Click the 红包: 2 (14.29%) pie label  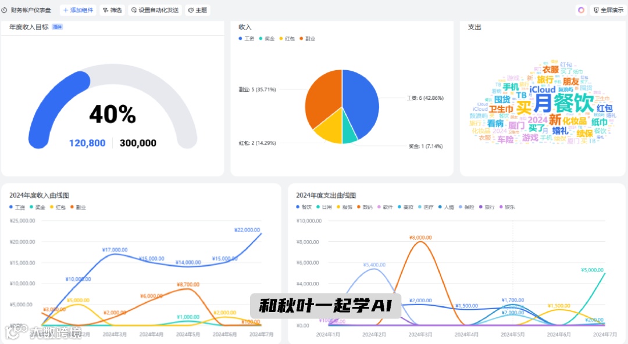[258, 143]
